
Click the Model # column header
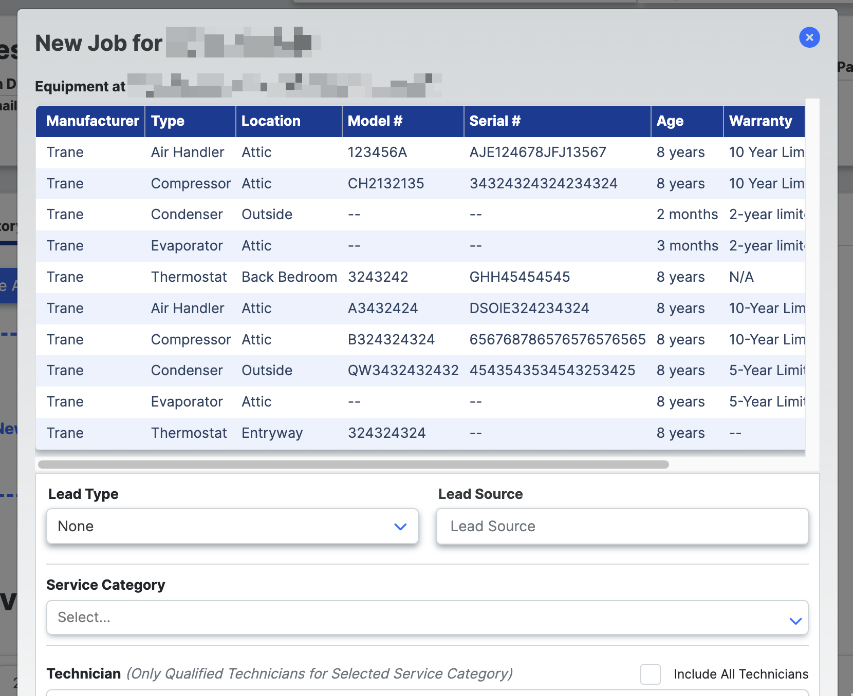(375, 121)
